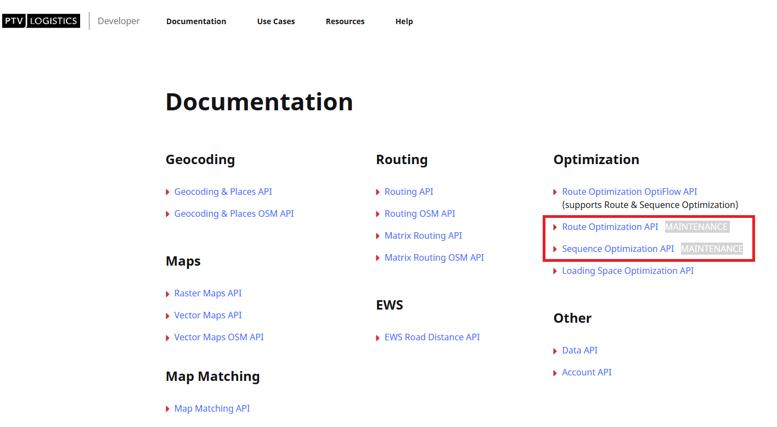777x427 pixels.
Task: Open the Geocoding & Places API link
Action: pos(223,192)
